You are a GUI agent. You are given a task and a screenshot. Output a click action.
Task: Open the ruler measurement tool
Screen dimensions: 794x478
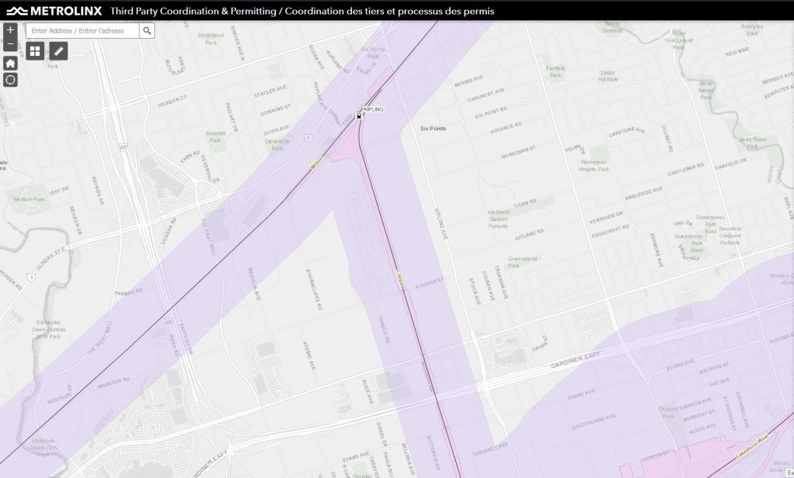pos(59,51)
